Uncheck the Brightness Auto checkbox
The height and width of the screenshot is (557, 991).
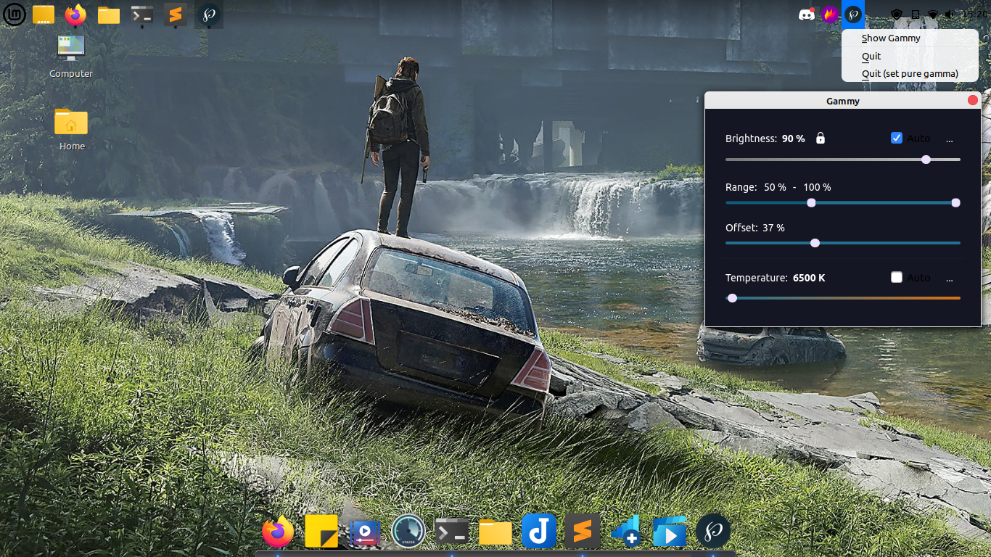tap(897, 138)
